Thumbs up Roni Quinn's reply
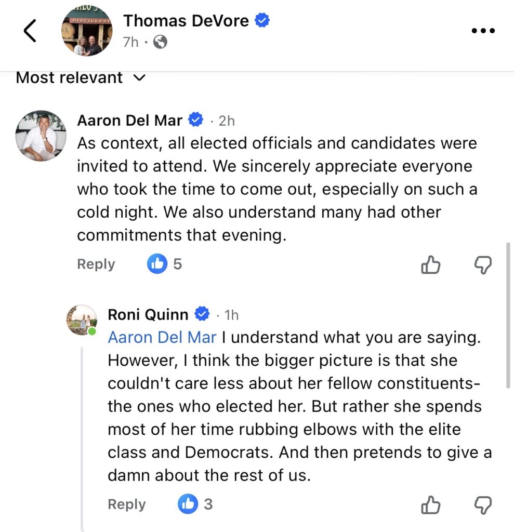Image resolution: width=514 pixels, height=532 pixels. (x=430, y=505)
